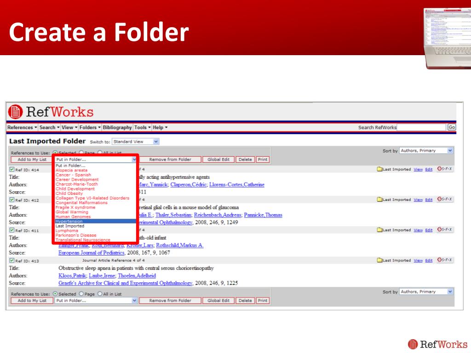The height and width of the screenshot is (353, 471).
Task: Click bottom 'Delete' button
Action: (245, 301)
